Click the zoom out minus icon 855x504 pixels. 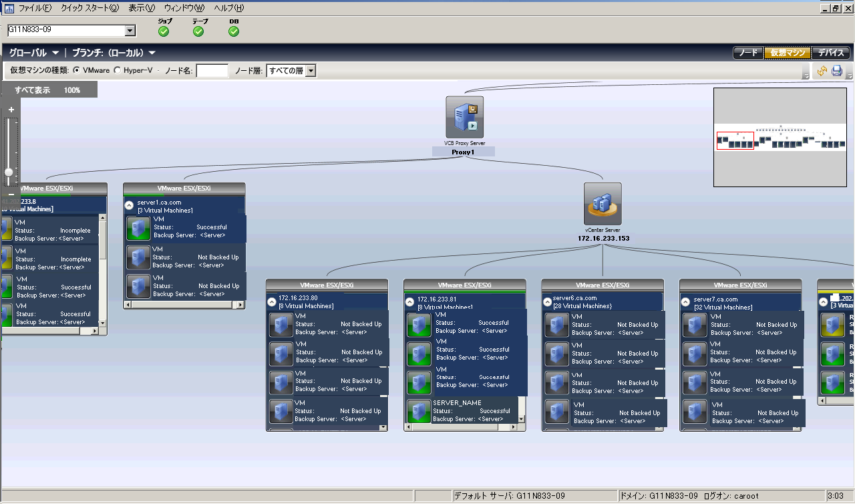[x=11, y=194]
